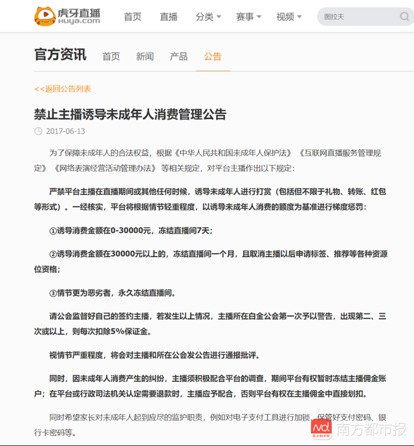Click the 虎牙直播 huya.com wordmark
The image size is (414, 446).
[x=79, y=16]
